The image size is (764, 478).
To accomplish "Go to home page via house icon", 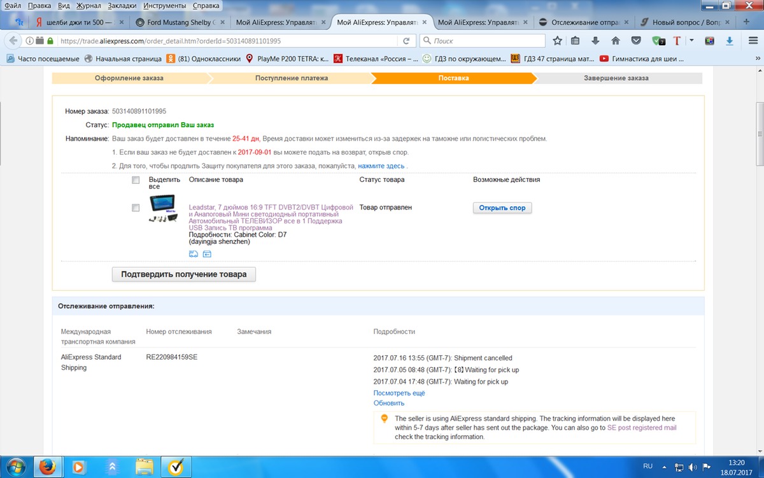I will coord(615,41).
